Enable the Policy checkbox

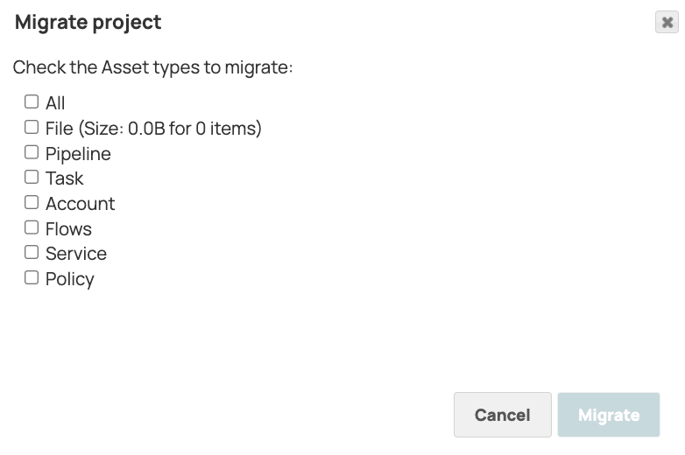tap(32, 277)
